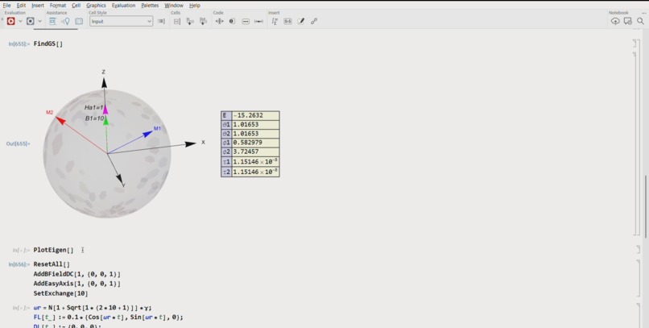Click the cloud publish icon

click(615, 21)
